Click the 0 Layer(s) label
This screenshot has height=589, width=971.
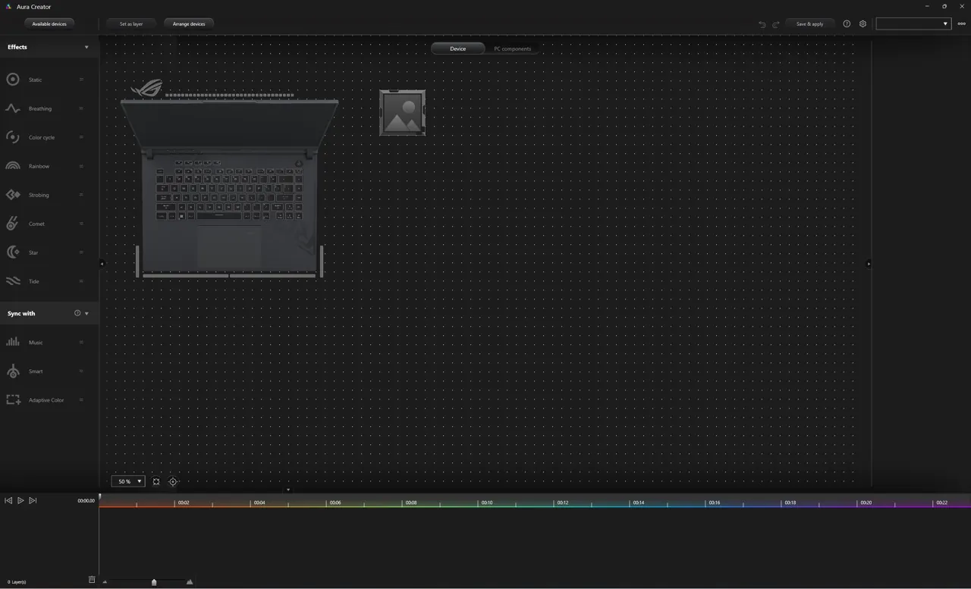(x=17, y=582)
